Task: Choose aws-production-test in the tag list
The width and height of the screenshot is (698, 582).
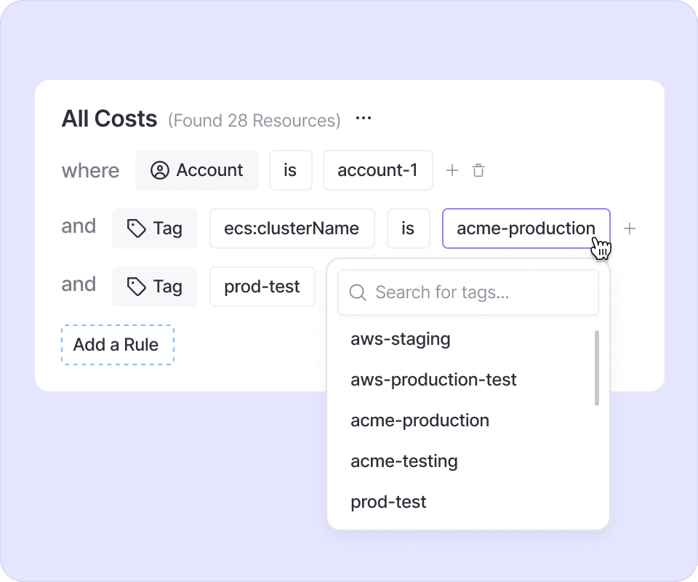Action: coord(433,380)
